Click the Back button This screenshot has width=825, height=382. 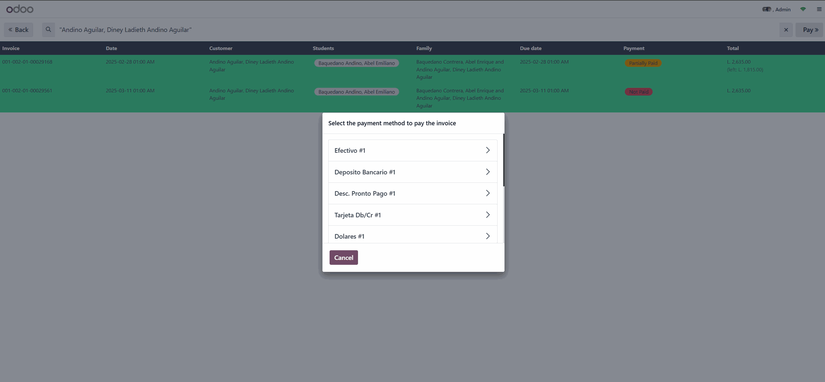[18, 30]
